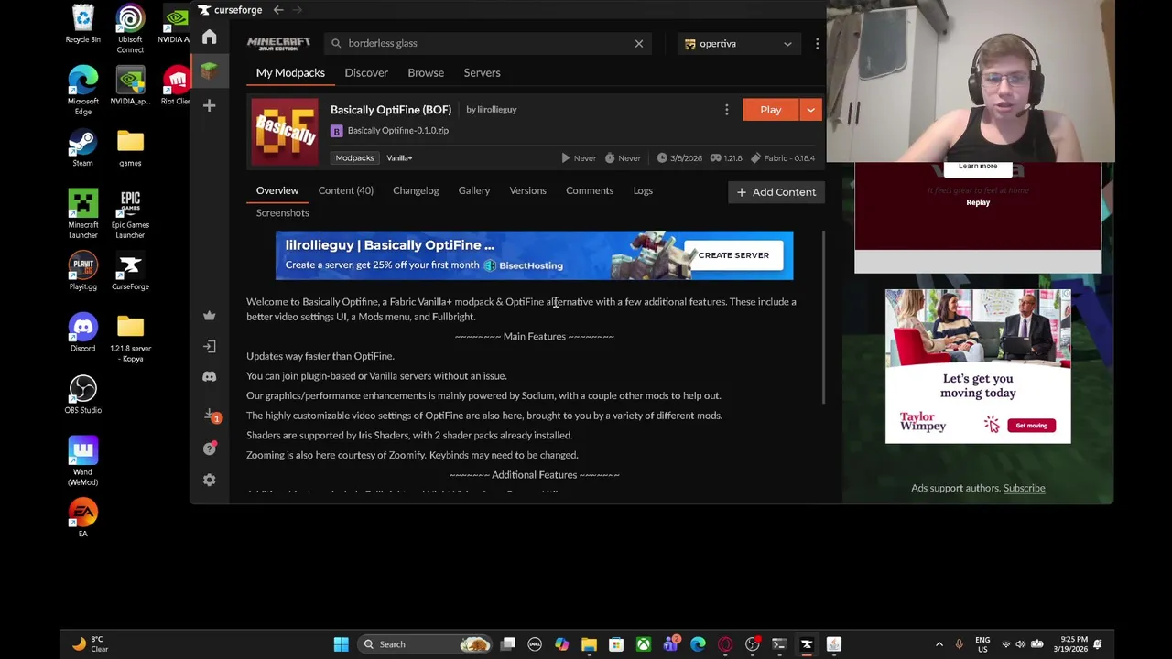The image size is (1172, 659).
Task: Click the Minecraft Java Edition logo
Action: tap(278, 43)
